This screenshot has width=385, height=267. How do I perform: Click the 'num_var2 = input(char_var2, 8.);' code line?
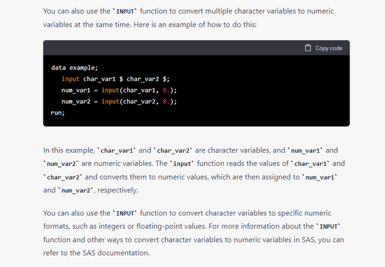point(119,101)
